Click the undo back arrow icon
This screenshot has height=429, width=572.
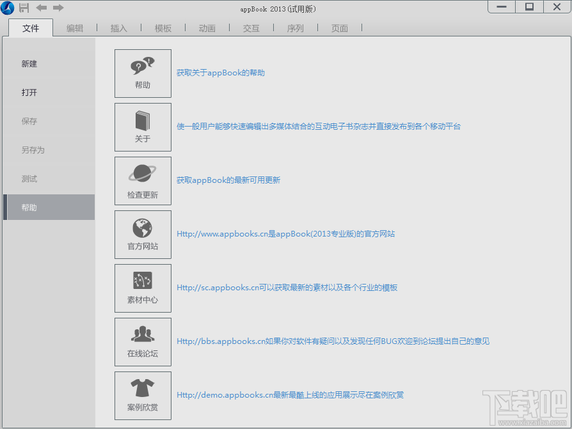pos(41,8)
